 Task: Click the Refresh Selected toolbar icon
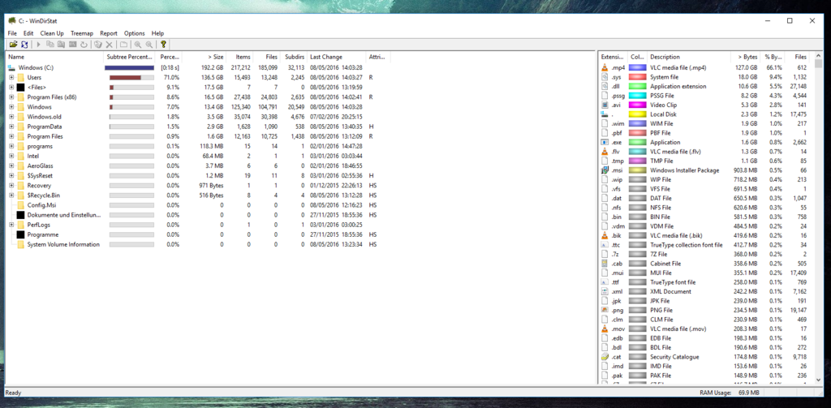[84, 45]
